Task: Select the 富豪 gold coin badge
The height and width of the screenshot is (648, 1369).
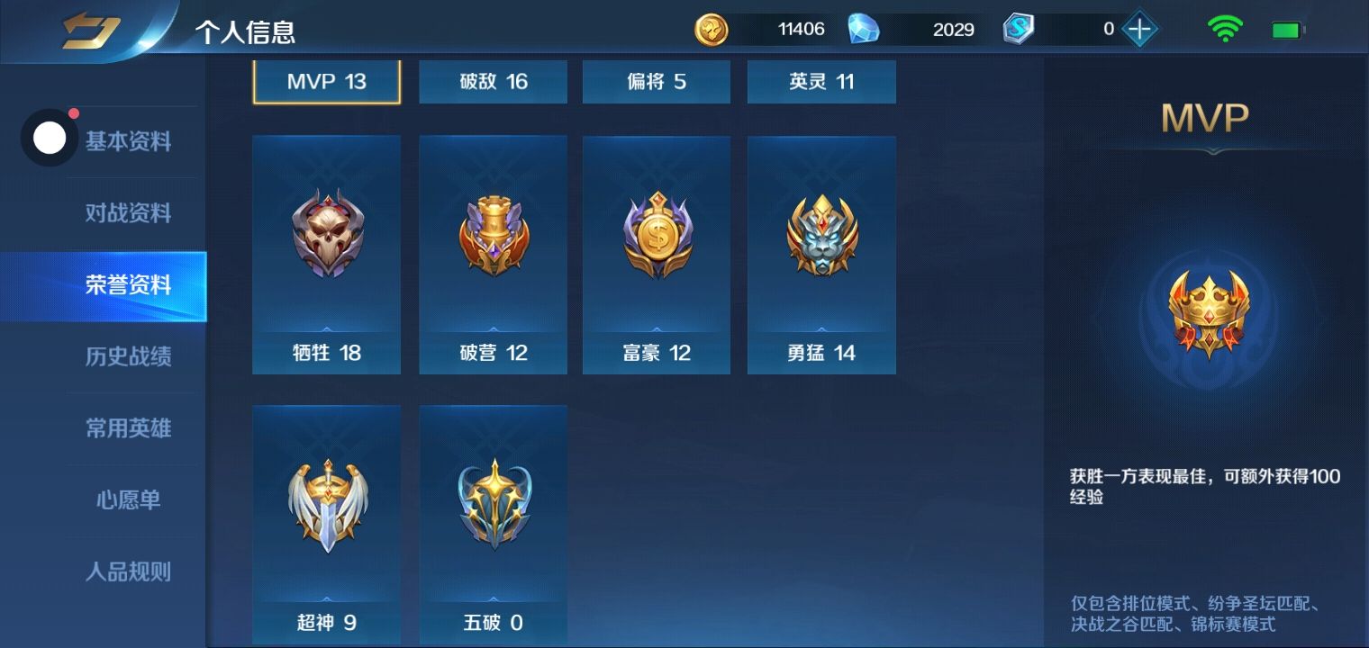Action: pyautogui.click(x=657, y=234)
